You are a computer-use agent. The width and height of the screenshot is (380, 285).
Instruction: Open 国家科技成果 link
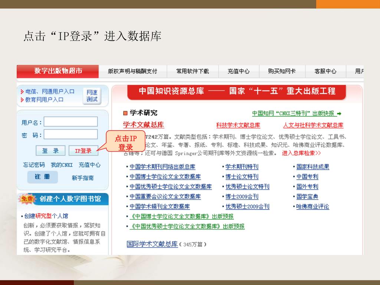312,167
